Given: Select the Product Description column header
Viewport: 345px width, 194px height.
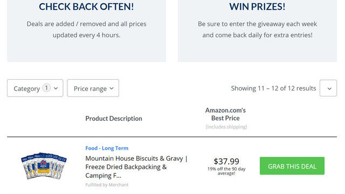Looking at the screenshot, I should (114, 119).
